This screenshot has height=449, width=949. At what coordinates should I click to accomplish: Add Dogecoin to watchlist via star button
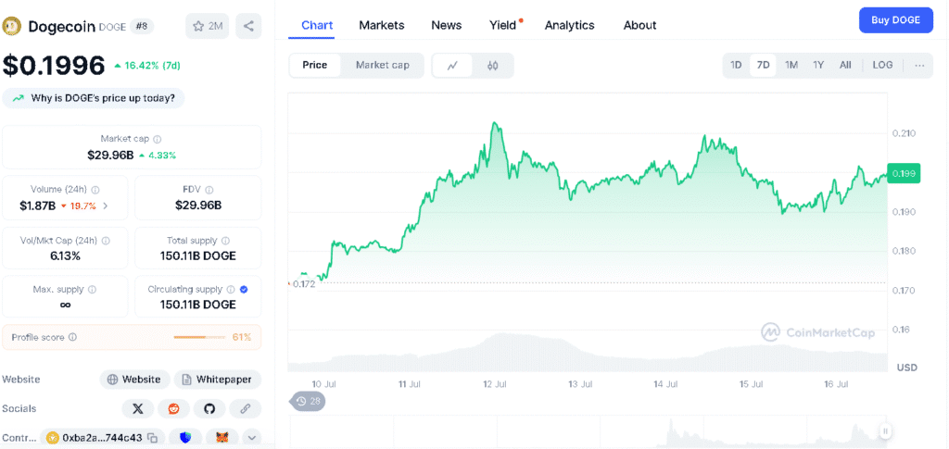click(207, 26)
